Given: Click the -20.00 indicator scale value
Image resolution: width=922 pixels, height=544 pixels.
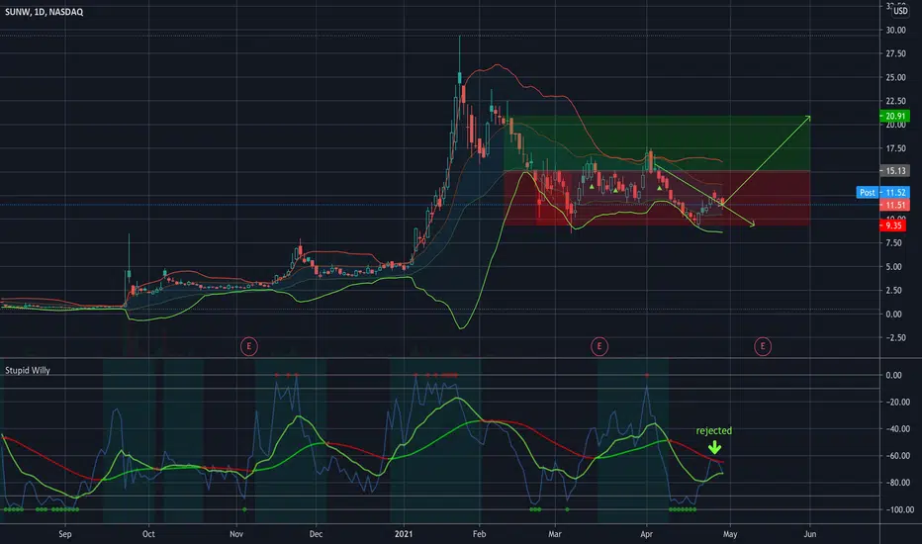Looking at the screenshot, I should tap(898, 403).
